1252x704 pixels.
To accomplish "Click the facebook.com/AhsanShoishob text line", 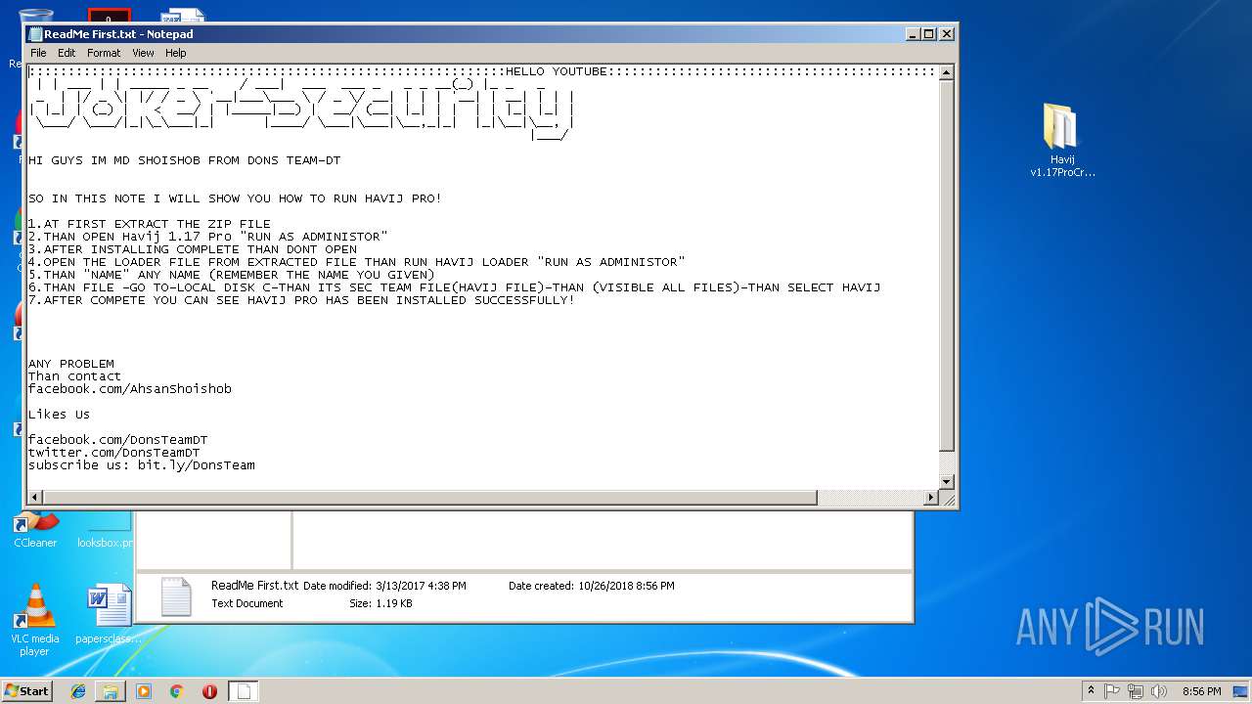I will click(x=130, y=389).
